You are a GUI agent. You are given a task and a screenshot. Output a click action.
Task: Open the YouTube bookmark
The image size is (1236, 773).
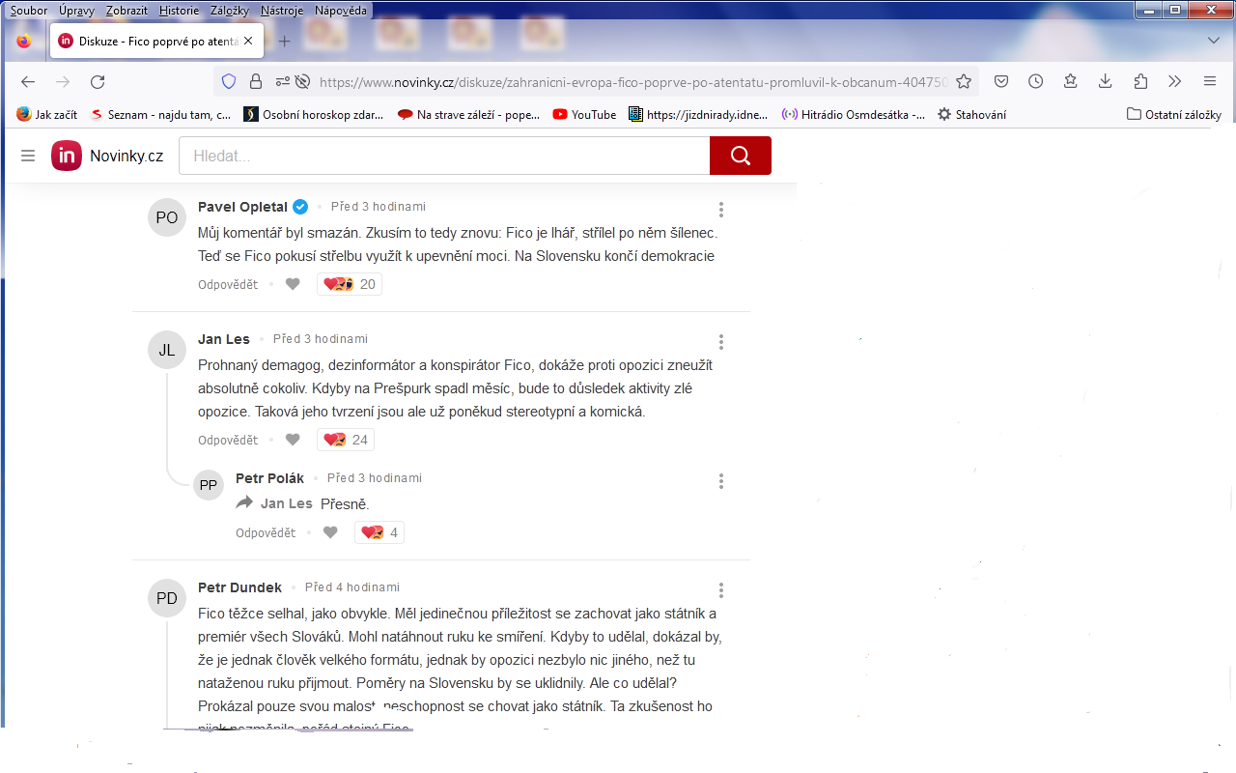click(x=584, y=114)
